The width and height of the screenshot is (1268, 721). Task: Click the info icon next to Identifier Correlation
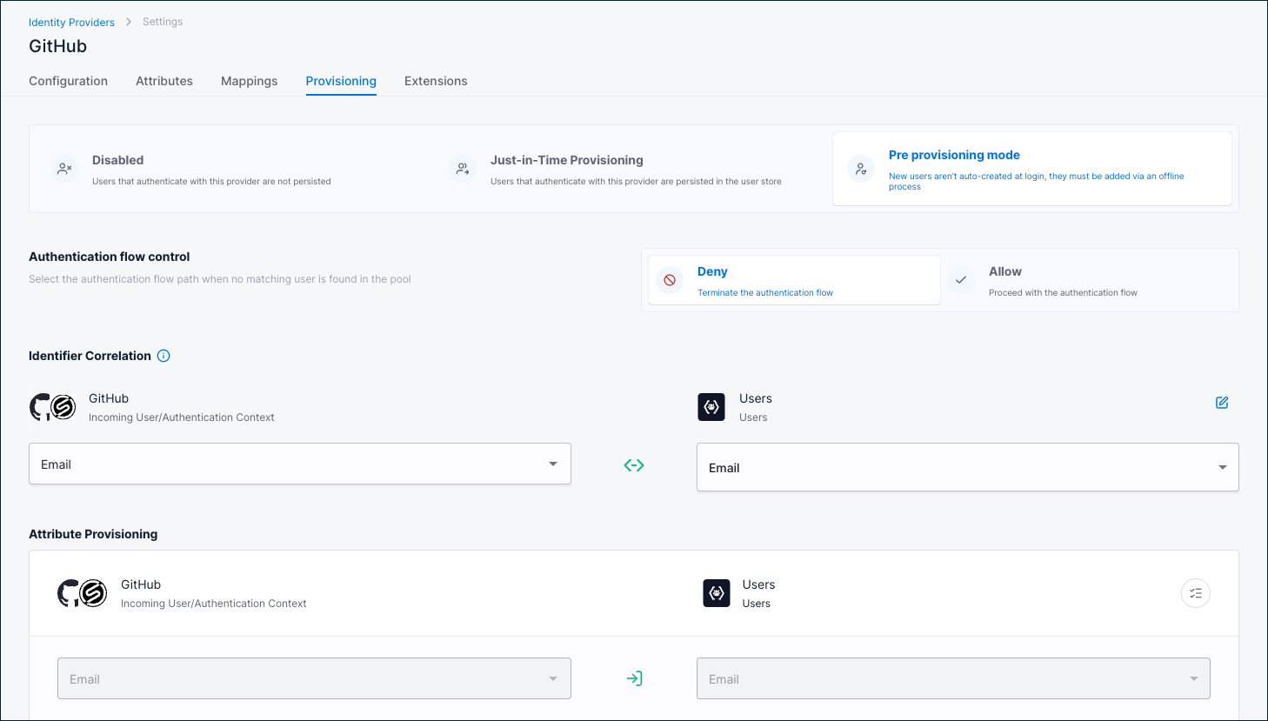coord(164,355)
